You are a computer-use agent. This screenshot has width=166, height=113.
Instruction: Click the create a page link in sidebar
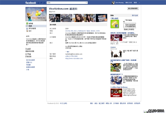point(30,60)
